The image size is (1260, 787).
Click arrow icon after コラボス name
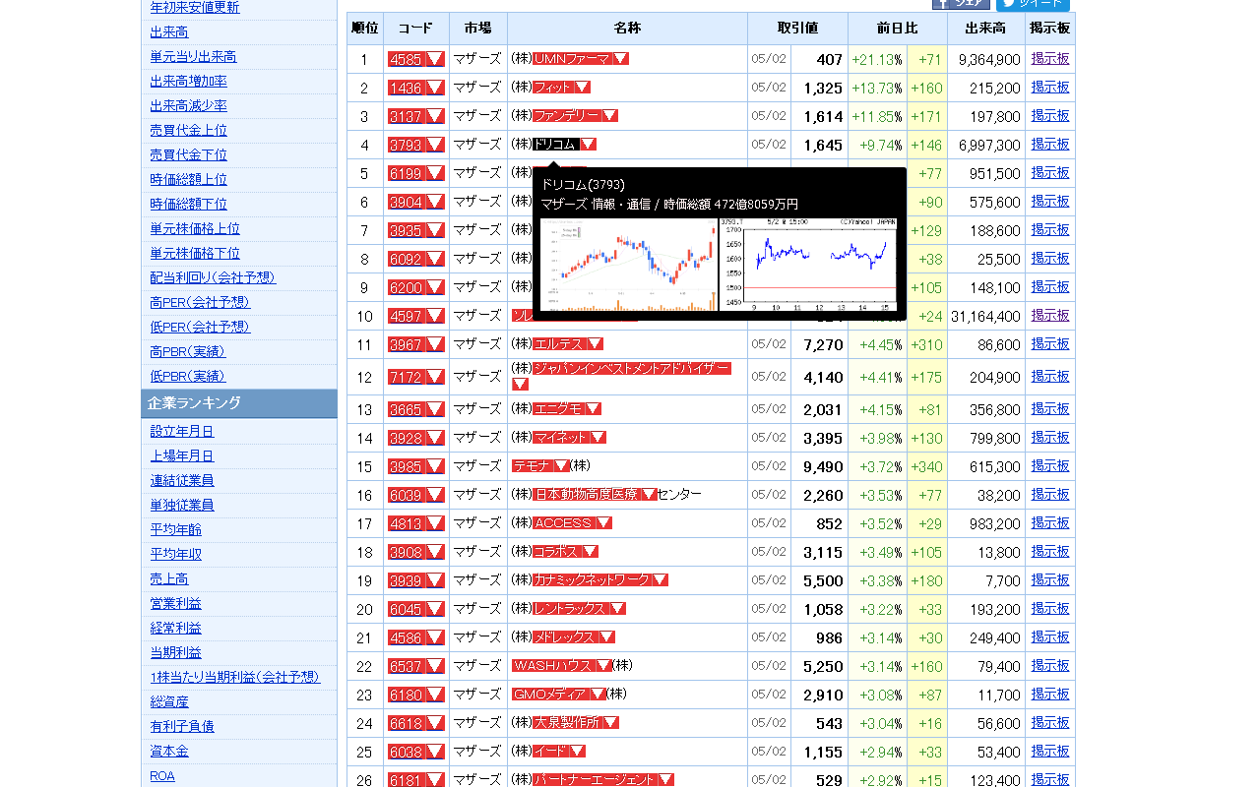point(590,552)
